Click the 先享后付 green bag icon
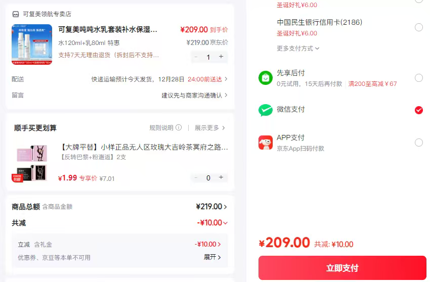Viewport: 430px width, 282px height. tap(266, 78)
